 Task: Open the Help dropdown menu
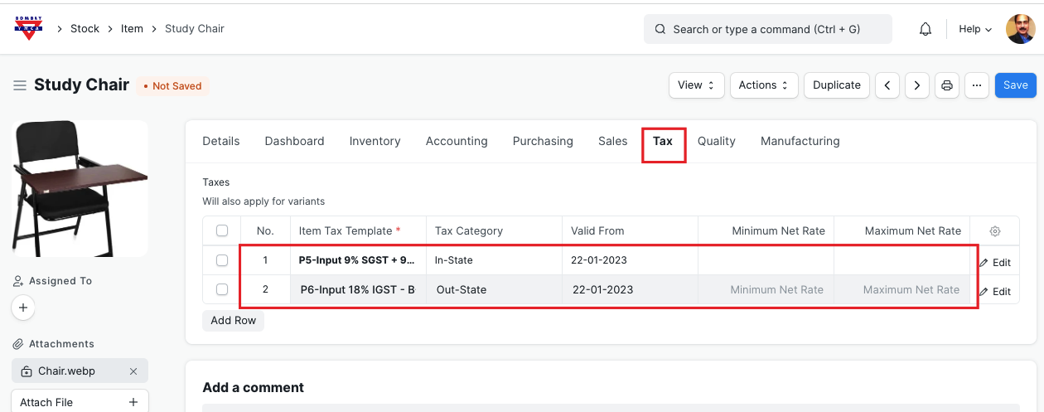pyautogui.click(x=975, y=29)
